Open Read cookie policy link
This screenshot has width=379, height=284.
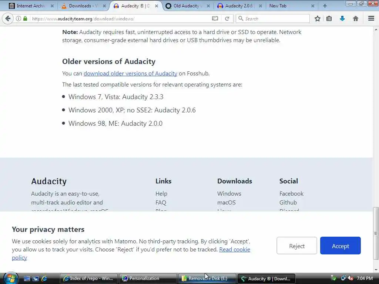click(234, 250)
